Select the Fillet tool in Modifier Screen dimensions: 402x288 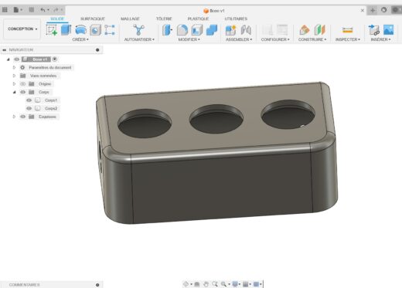coord(182,30)
